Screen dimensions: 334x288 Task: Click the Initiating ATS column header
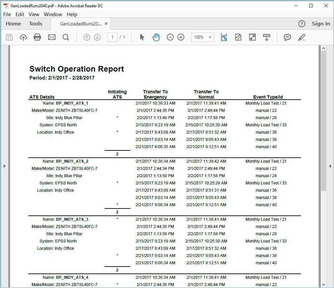[117, 94]
